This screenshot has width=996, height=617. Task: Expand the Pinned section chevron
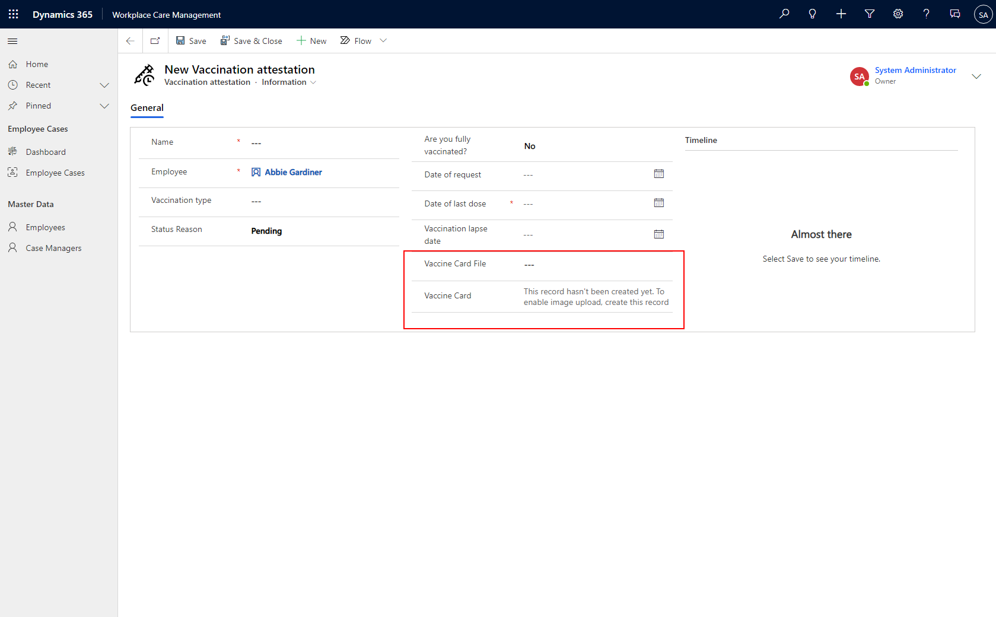point(104,106)
